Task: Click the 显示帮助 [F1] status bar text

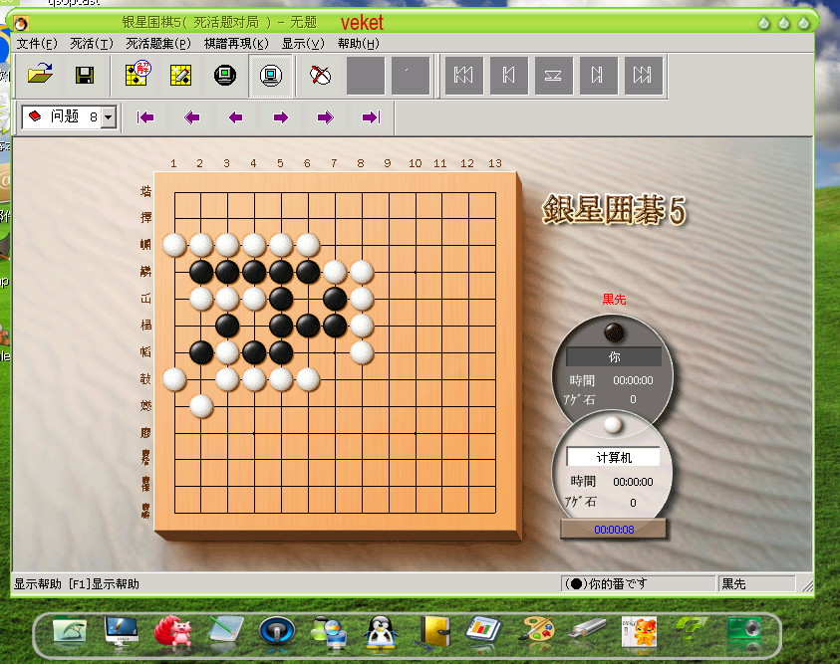Action: click(x=77, y=583)
